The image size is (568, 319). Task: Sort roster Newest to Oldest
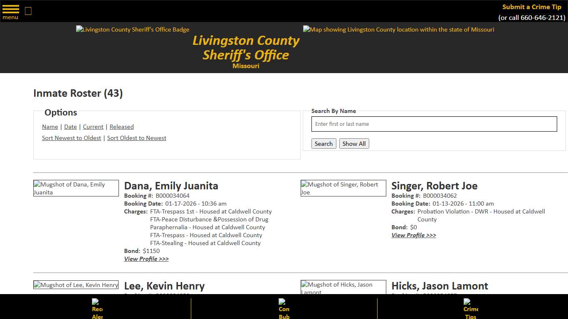click(x=71, y=138)
